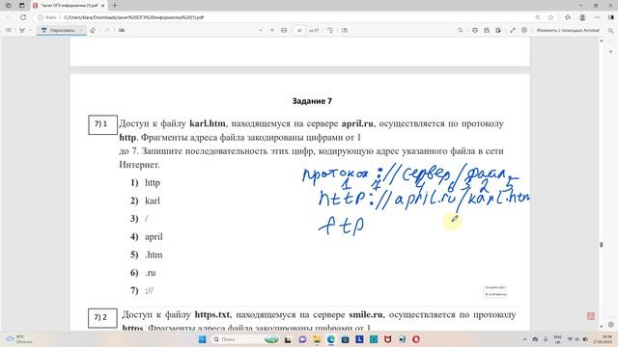The image size is (618, 347).
Task: Enter full screen view of PDF
Action: (513, 30)
